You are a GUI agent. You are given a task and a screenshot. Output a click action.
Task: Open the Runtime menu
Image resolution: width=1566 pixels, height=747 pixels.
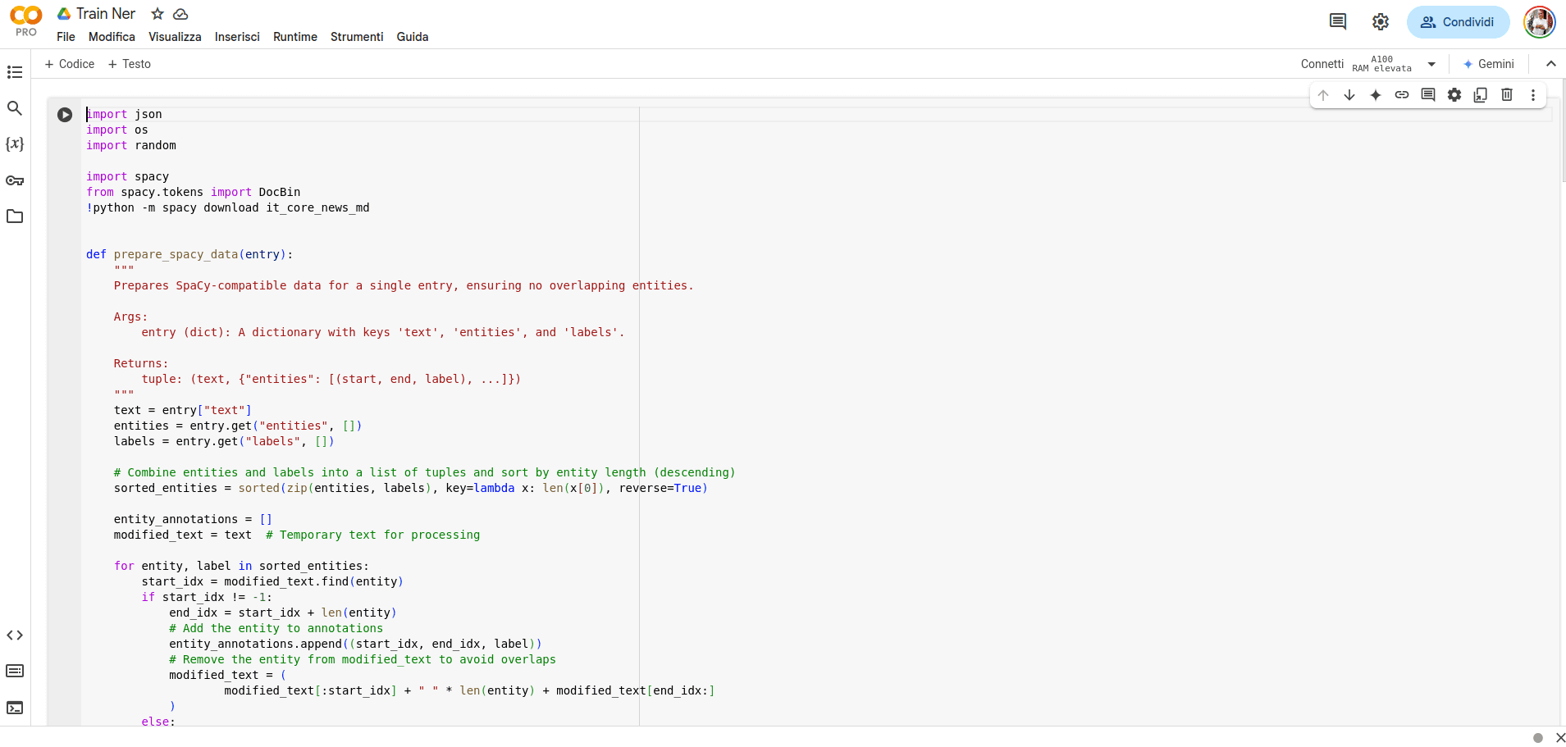[x=294, y=37]
